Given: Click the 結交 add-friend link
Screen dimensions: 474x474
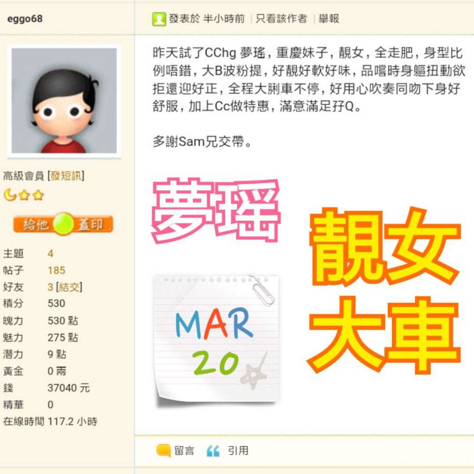Looking at the screenshot, I should click(x=69, y=287).
